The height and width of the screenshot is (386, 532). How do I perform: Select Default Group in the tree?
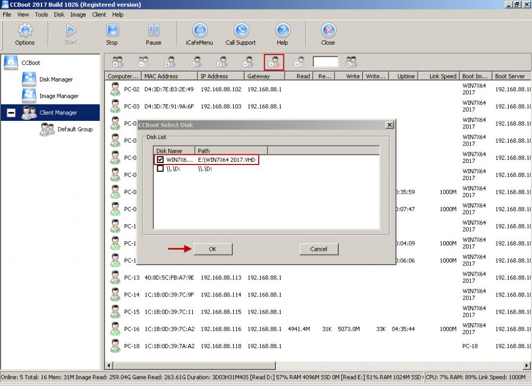click(x=67, y=129)
